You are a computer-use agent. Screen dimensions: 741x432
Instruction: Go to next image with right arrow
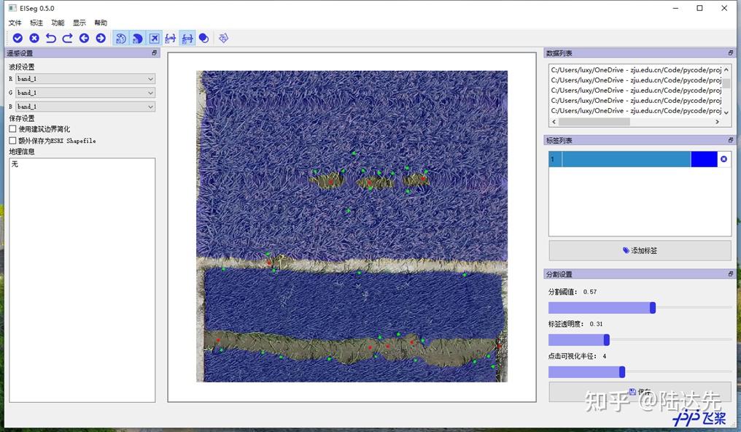pos(101,38)
